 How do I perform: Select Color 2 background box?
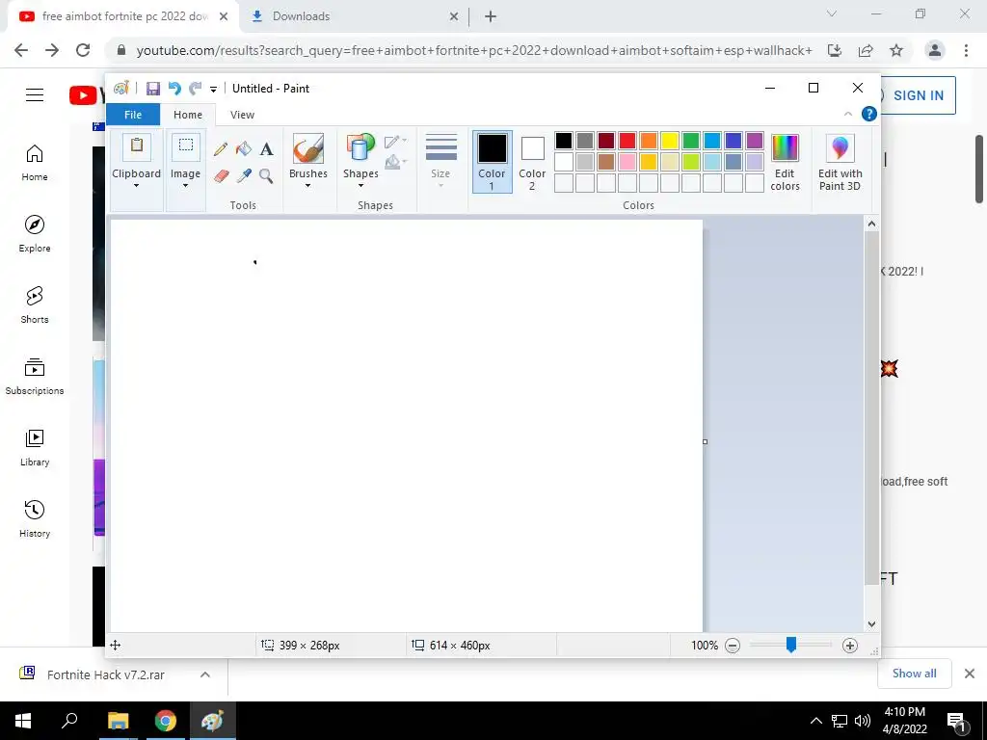pyautogui.click(x=532, y=161)
